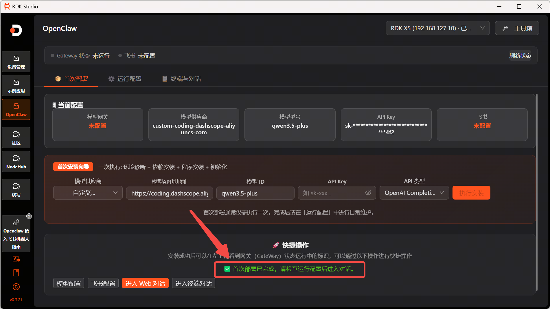Click the 执行安装 button
550x309 pixels.
(x=471, y=193)
